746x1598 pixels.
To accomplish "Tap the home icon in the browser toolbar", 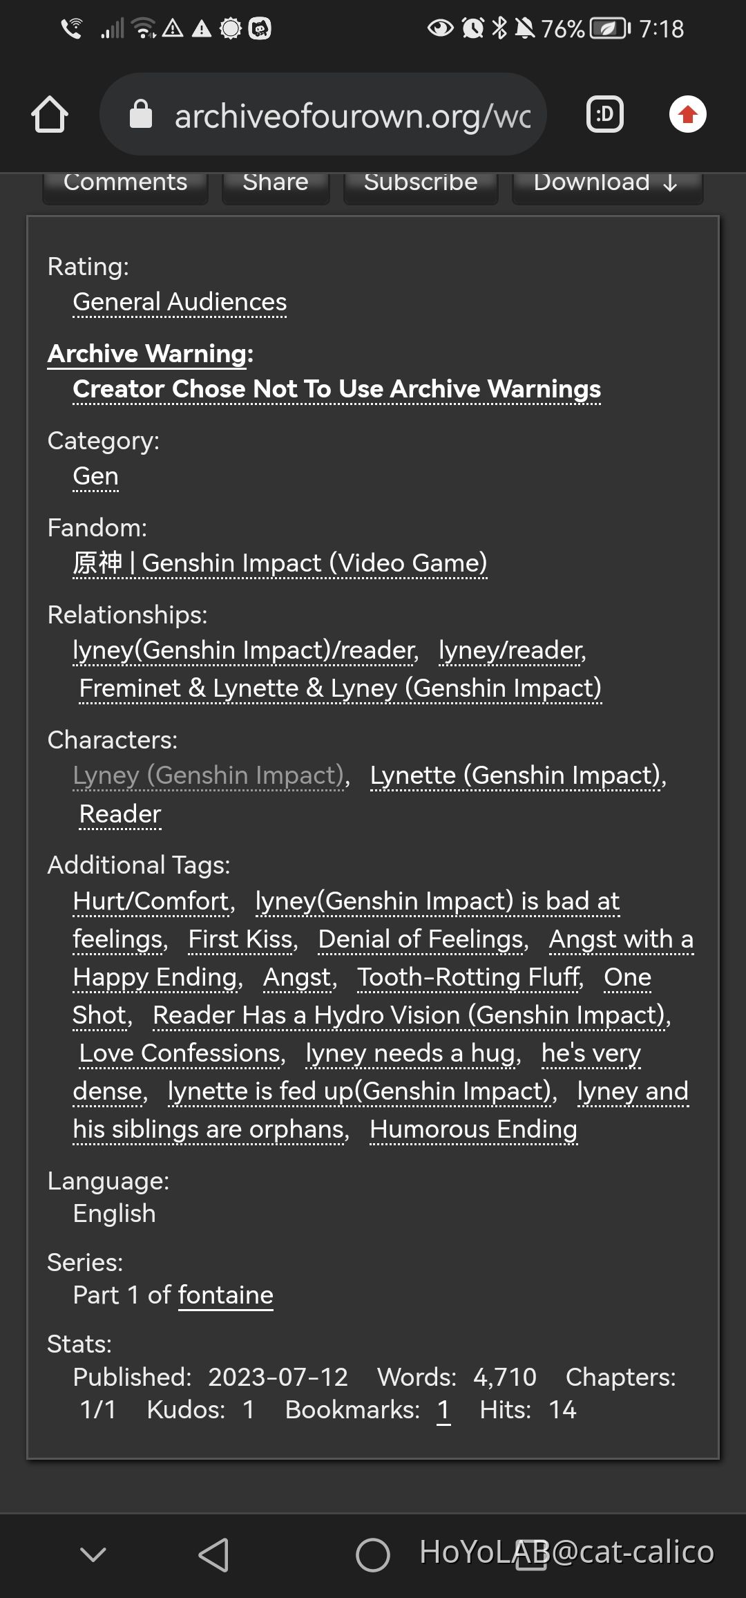I will click(x=50, y=114).
